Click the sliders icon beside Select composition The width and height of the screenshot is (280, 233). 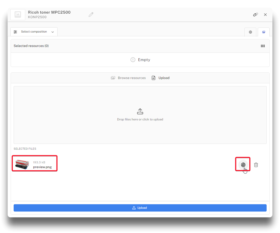15,32
